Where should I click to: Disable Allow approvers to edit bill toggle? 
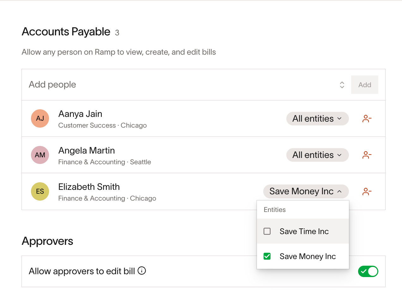pyautogui.click(x=368, y=271)
